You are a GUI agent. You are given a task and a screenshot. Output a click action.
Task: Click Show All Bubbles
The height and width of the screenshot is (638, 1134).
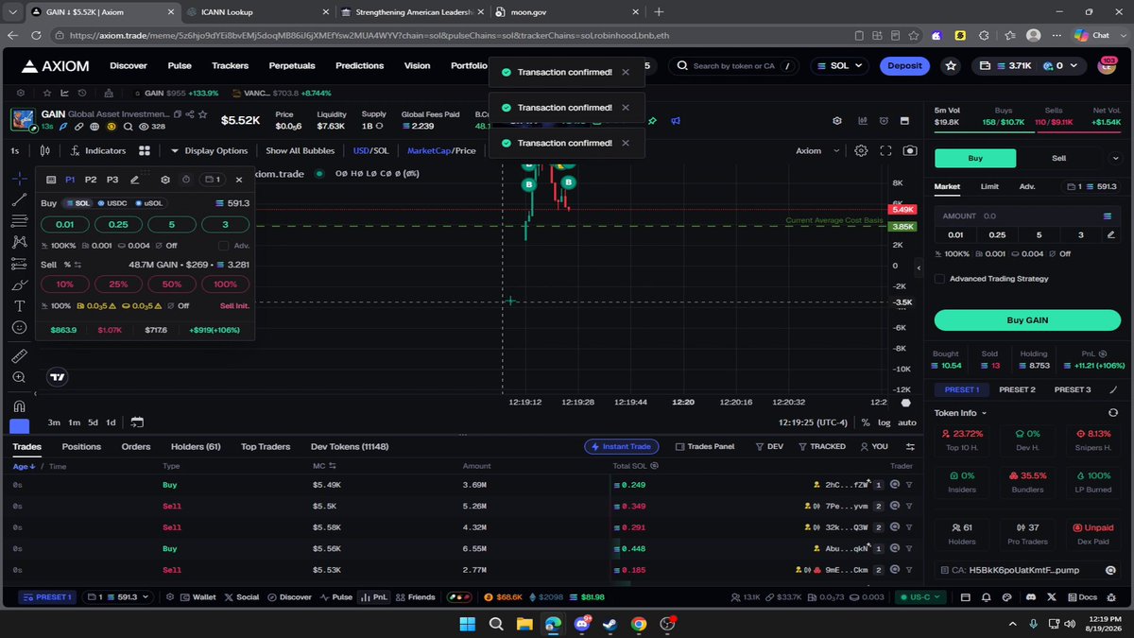click(300, 150)
